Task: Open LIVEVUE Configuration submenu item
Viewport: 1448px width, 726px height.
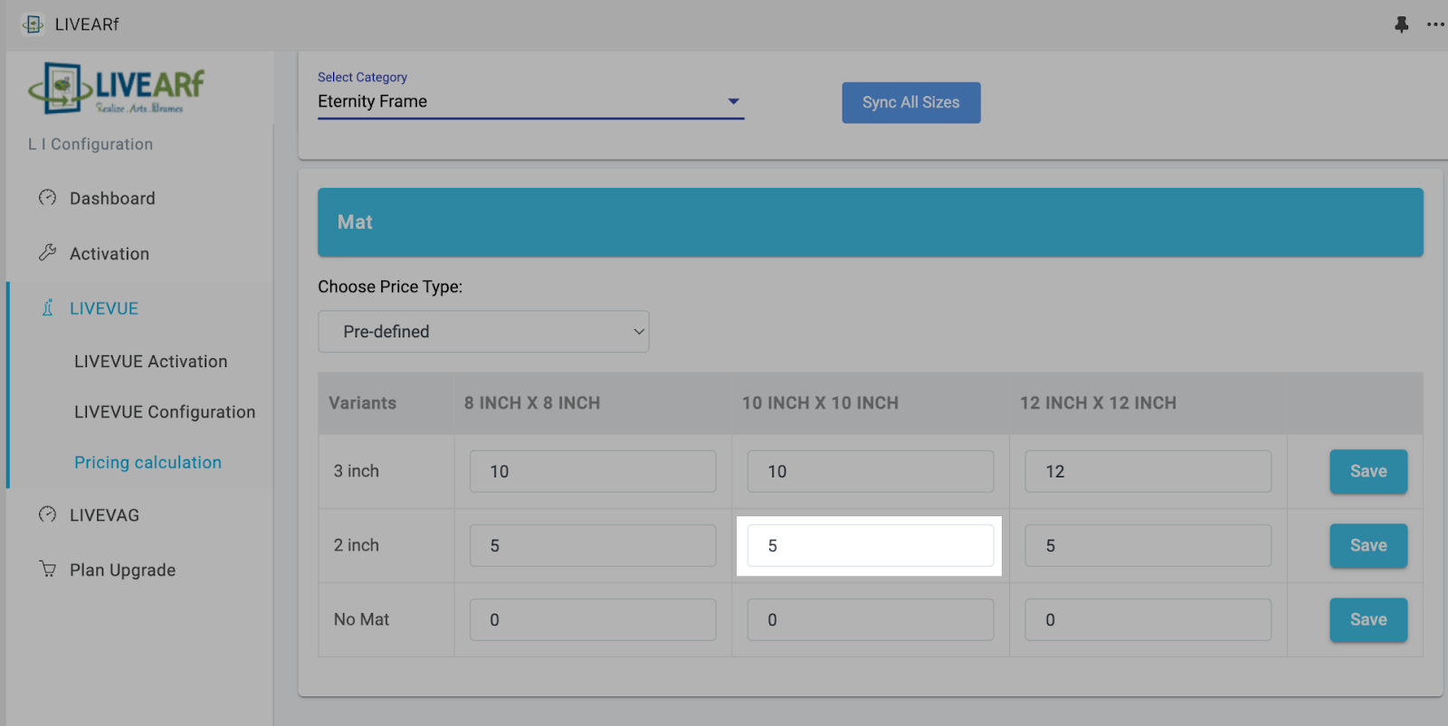Action: pos(165,412)
